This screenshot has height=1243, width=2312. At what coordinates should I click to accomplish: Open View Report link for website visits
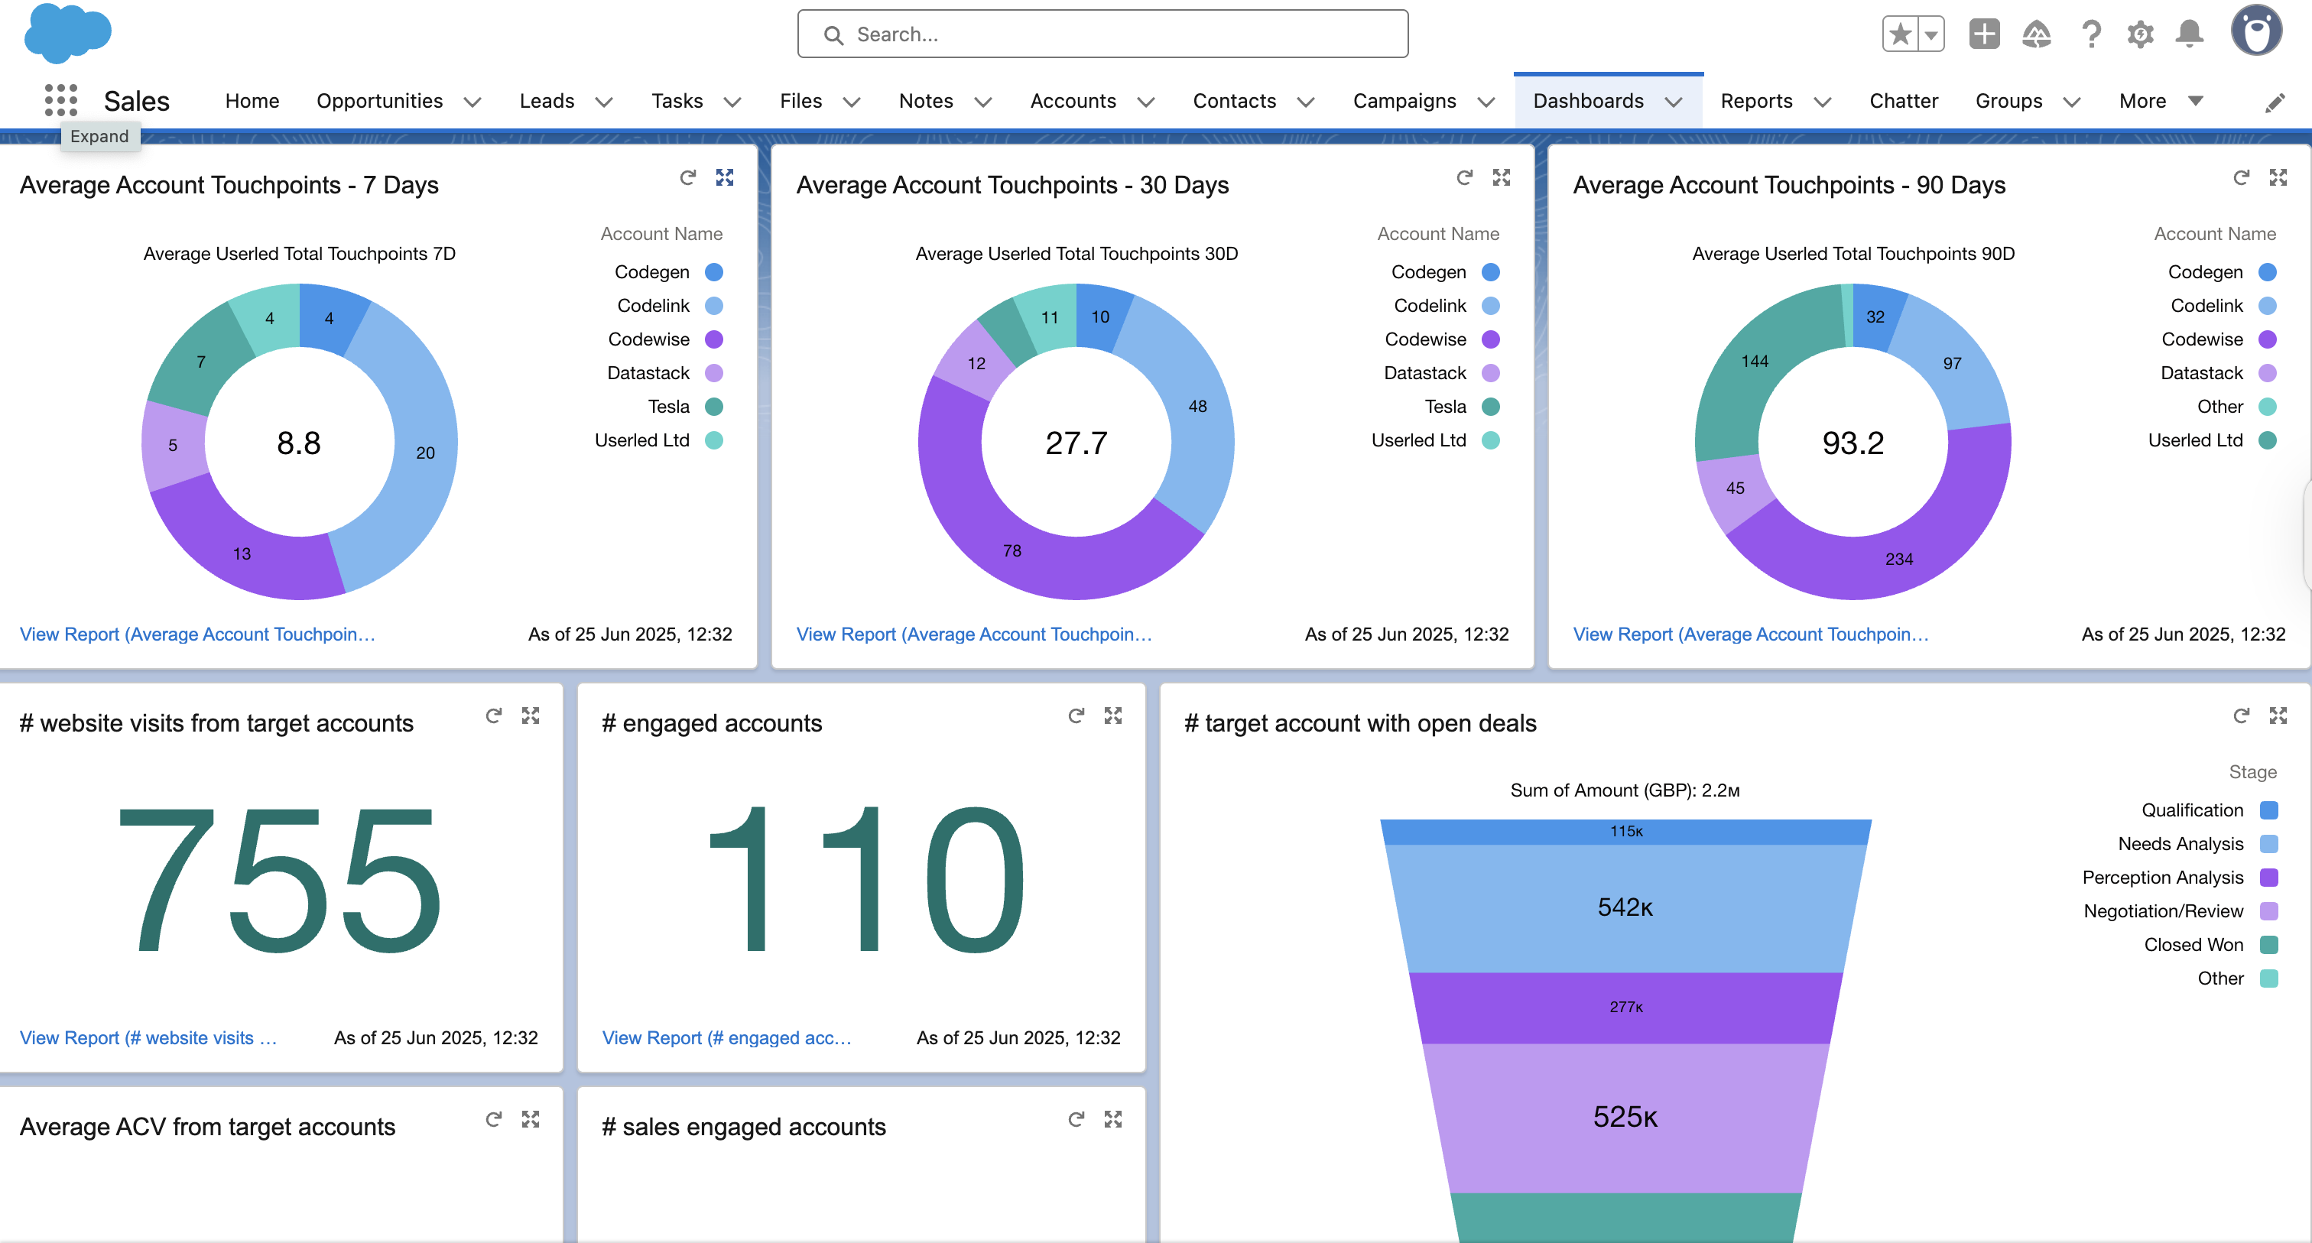point(148,1037)
